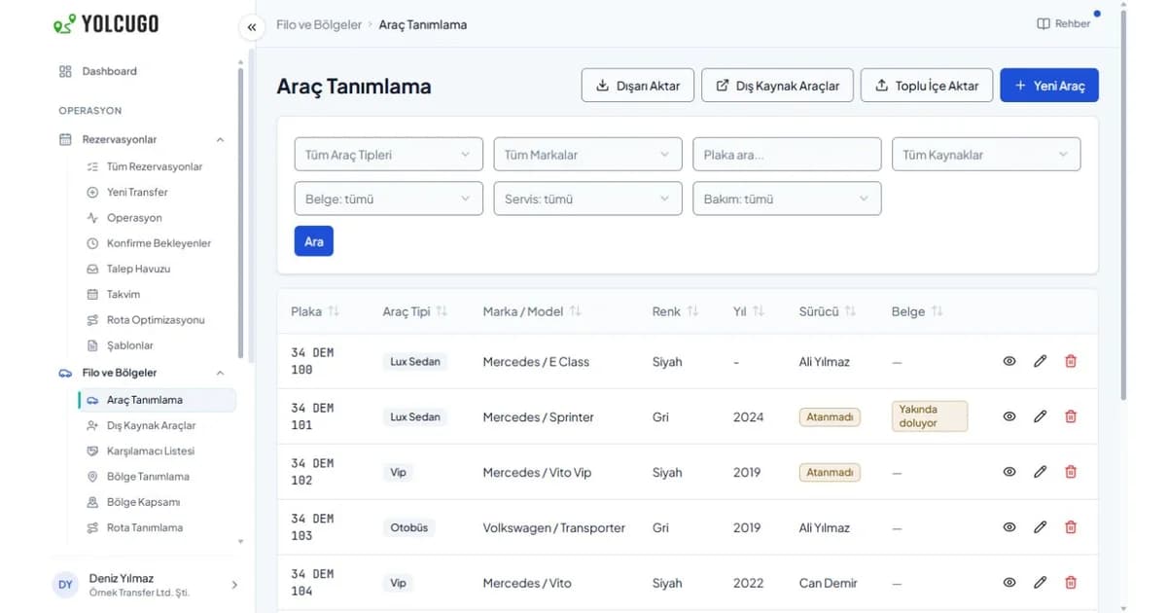Screen dimensions: 1167x613
Task: Sort table by Renk column arrows
Action: (x=692, y=311)
